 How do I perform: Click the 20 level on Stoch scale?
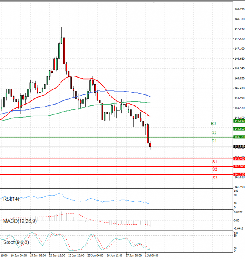(235, 248)
